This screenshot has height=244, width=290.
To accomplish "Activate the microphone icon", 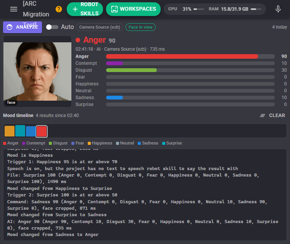I will 278,9.
